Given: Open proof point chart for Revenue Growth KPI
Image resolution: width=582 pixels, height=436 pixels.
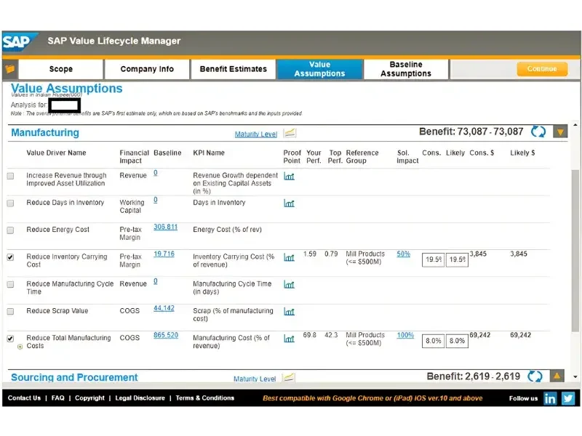Looking at the screenshot, I should (x=289, y=177).
